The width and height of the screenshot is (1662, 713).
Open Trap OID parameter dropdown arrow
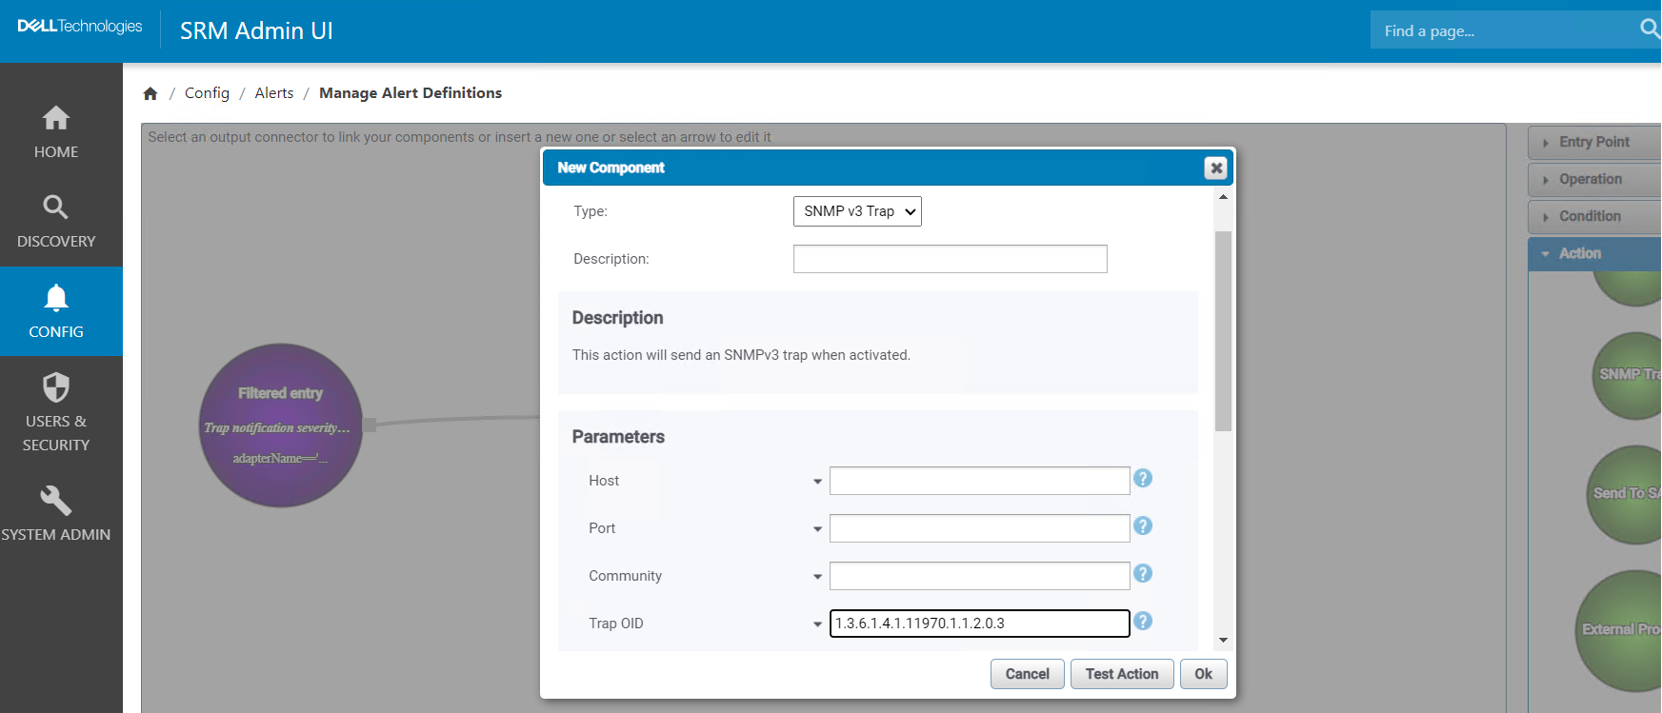coord(817,624)
